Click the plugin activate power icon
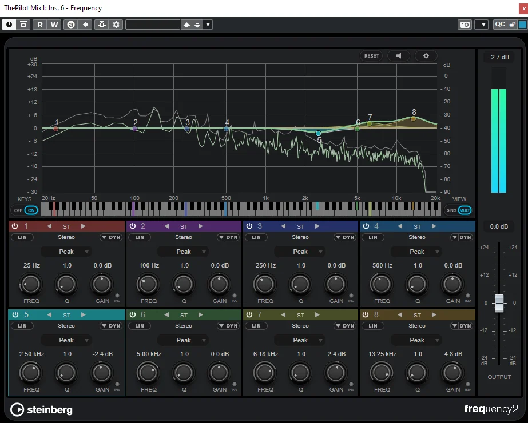528x423 pixels. coord(9,25)
